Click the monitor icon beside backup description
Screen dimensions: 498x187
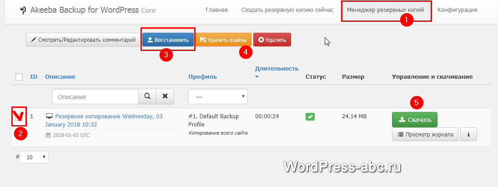49,116
